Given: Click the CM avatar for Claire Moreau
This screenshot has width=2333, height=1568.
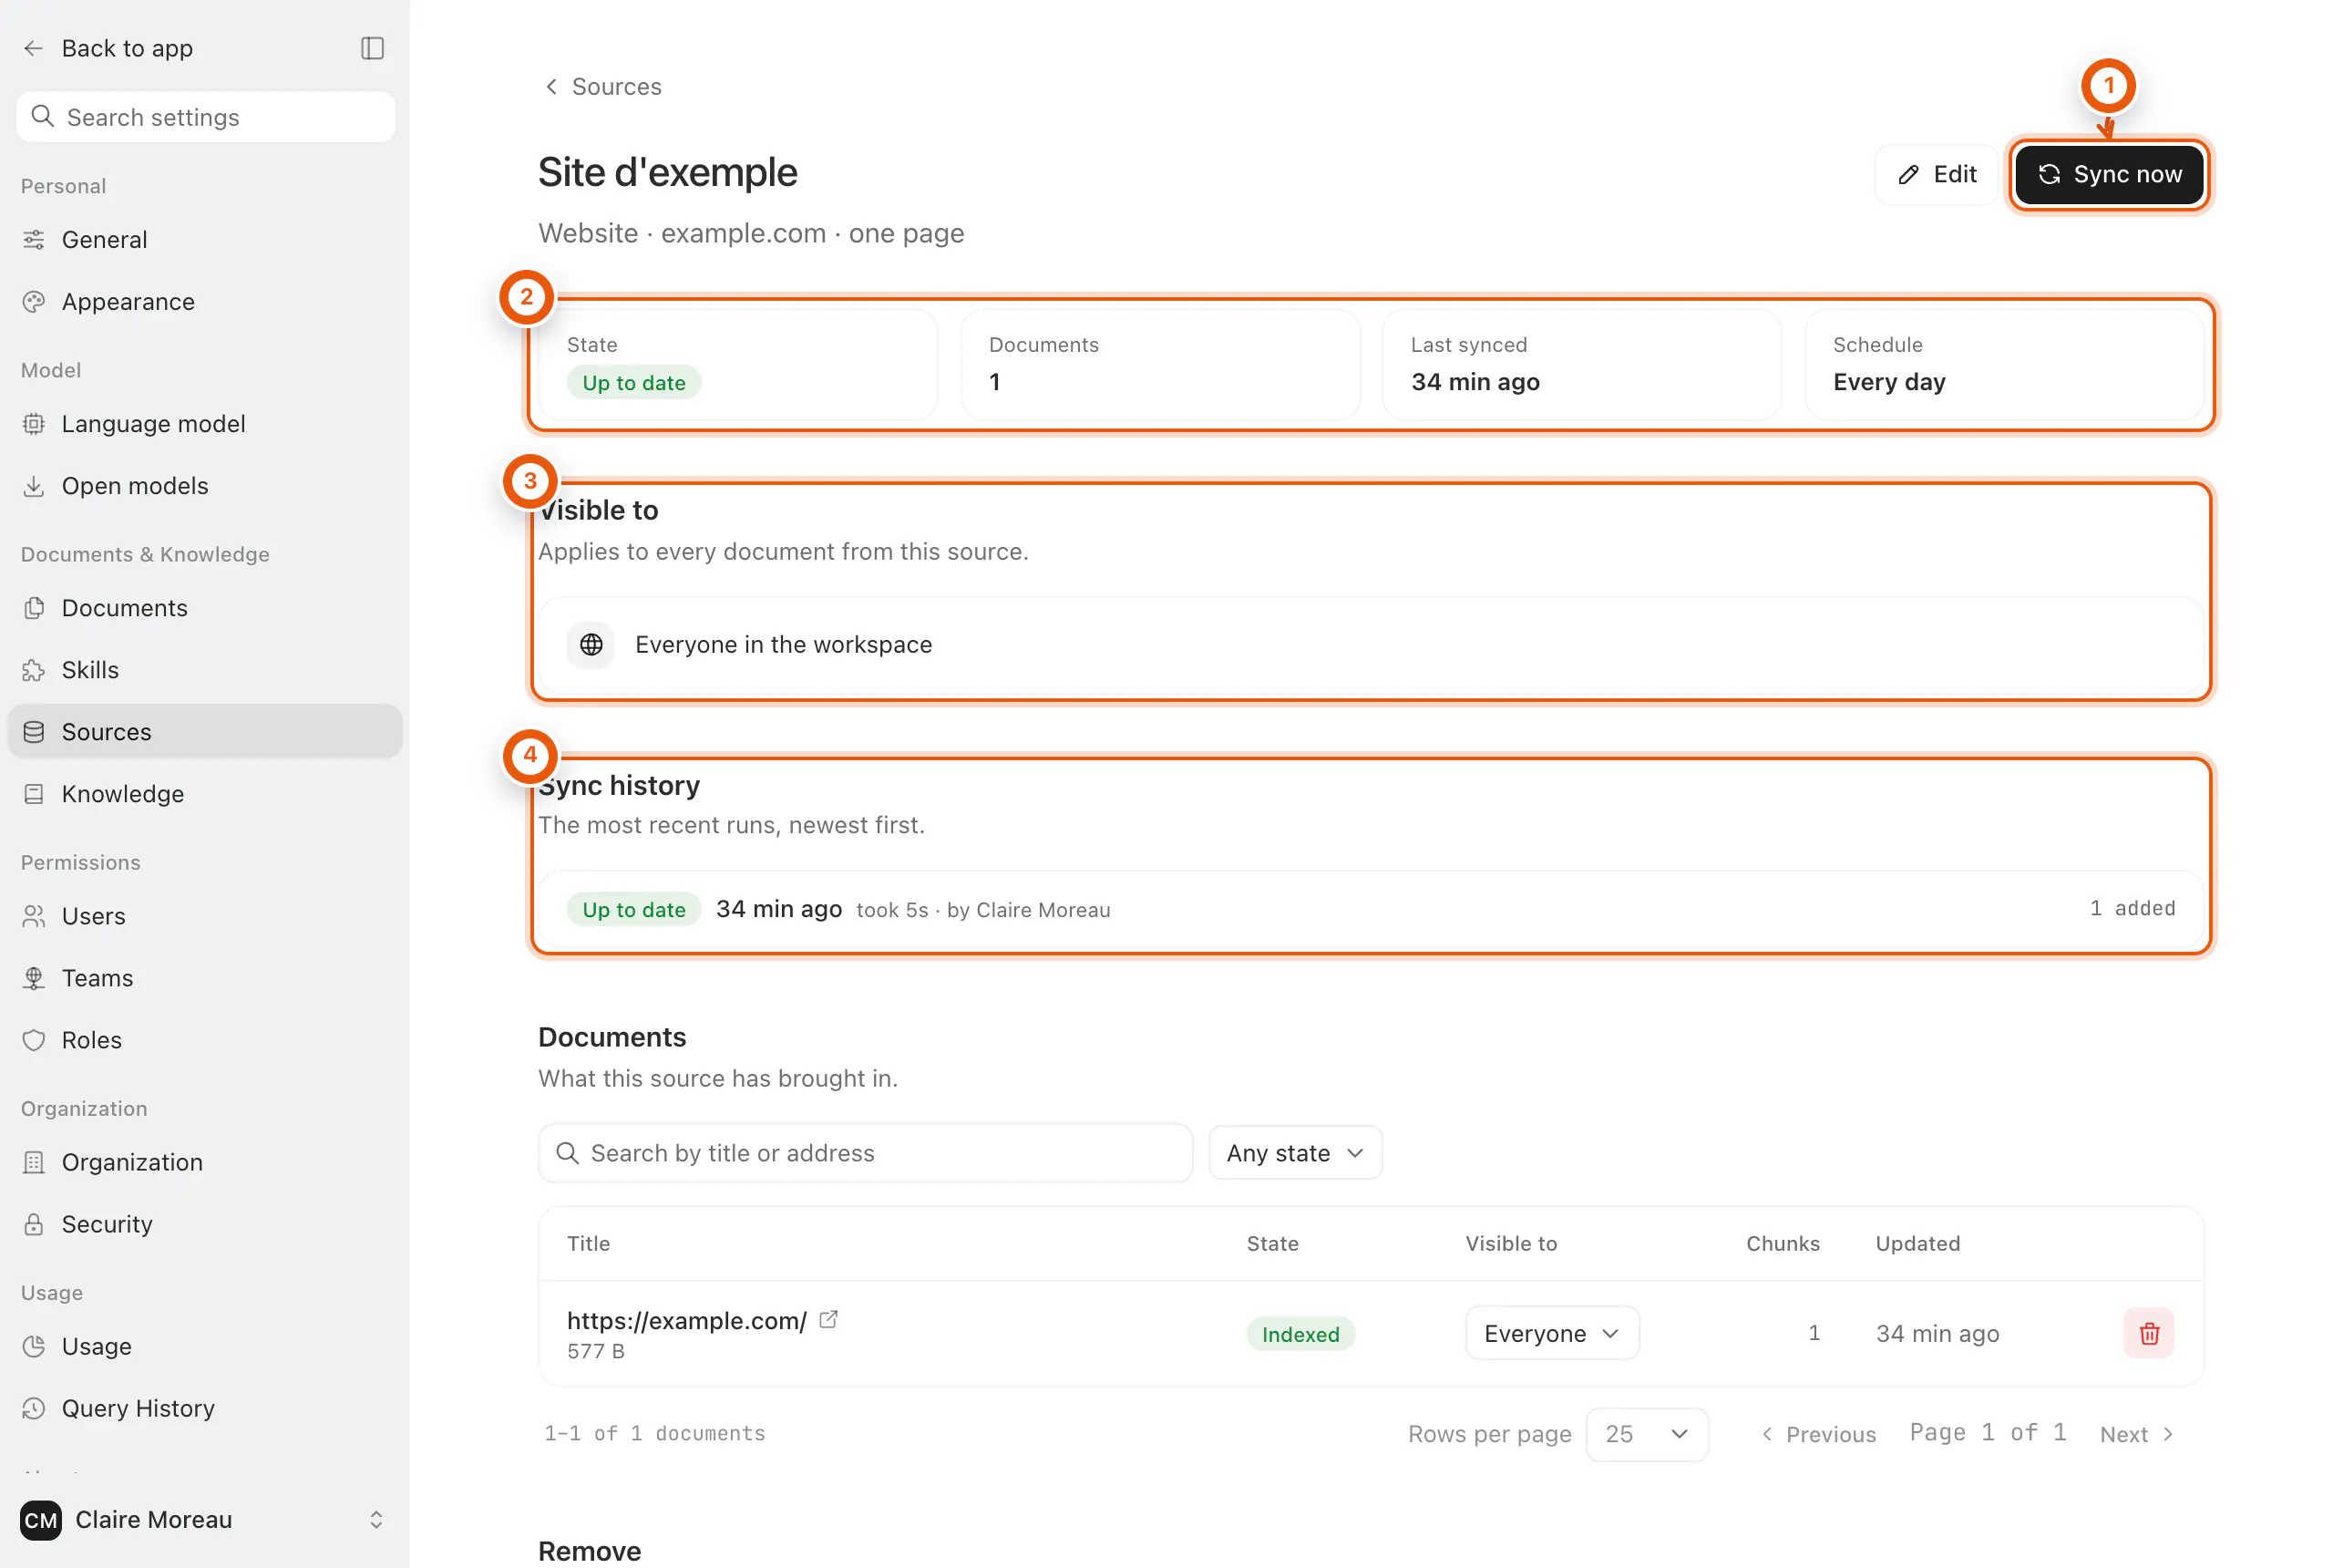Looking at the screenshot, I should pos(41,1519).
